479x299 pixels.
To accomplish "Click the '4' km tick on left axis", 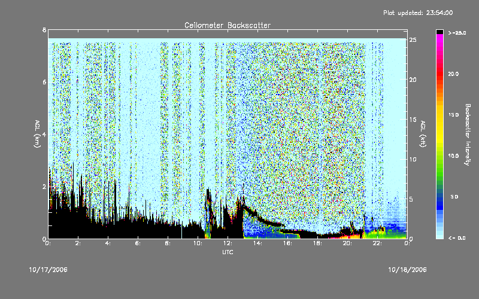I will point(44,134).
